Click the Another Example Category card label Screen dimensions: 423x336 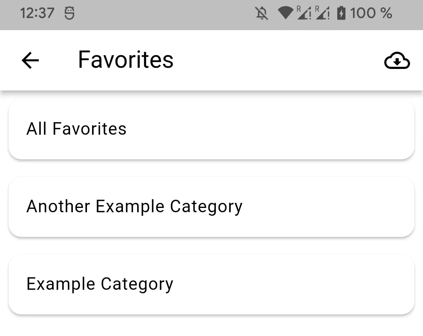click(x=134, y=206)
